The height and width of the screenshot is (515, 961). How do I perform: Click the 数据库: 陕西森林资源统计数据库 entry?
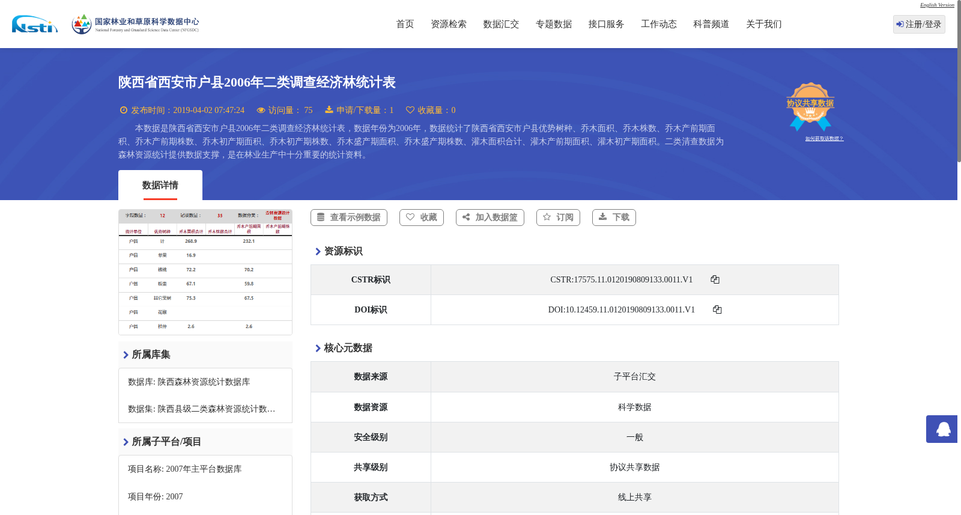(x=189, y=382)
